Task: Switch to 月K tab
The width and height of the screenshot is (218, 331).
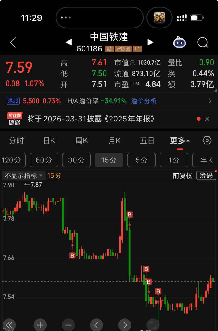Action: (x=115, y=140)
